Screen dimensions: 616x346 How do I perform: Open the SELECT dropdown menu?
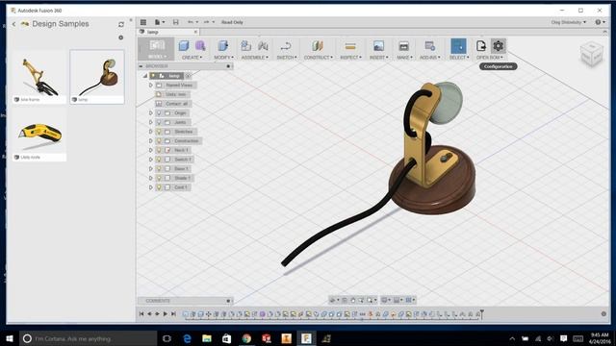point(459,58)
